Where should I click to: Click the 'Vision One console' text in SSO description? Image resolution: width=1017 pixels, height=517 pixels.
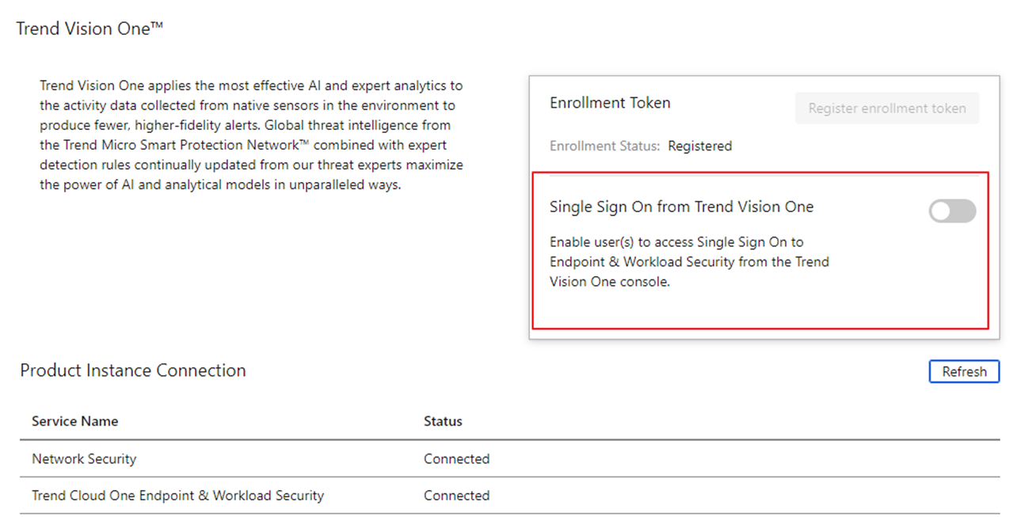[x=609, y=282]
